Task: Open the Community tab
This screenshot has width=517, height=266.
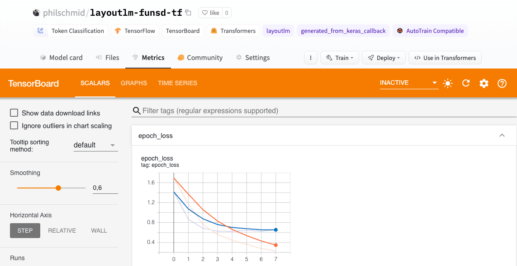Action: [x=200, y=58]
